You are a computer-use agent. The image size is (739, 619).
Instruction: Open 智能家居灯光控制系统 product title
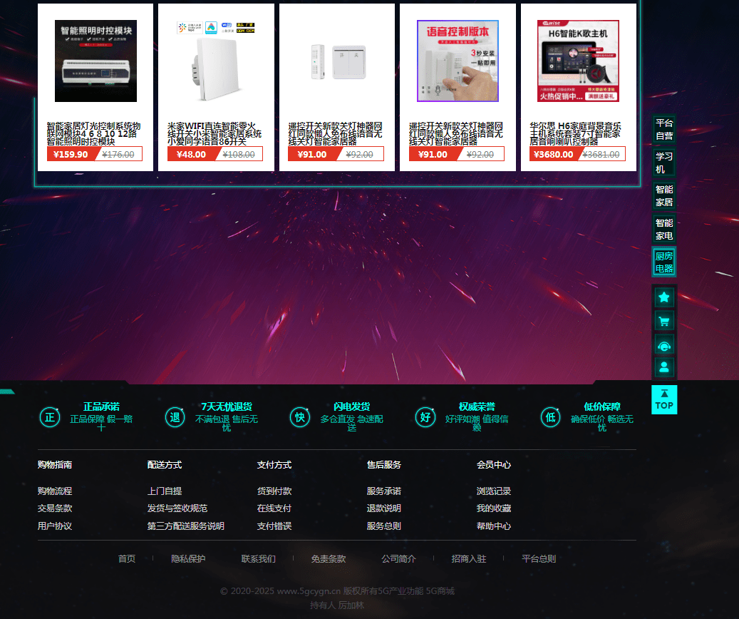(94, 133)
